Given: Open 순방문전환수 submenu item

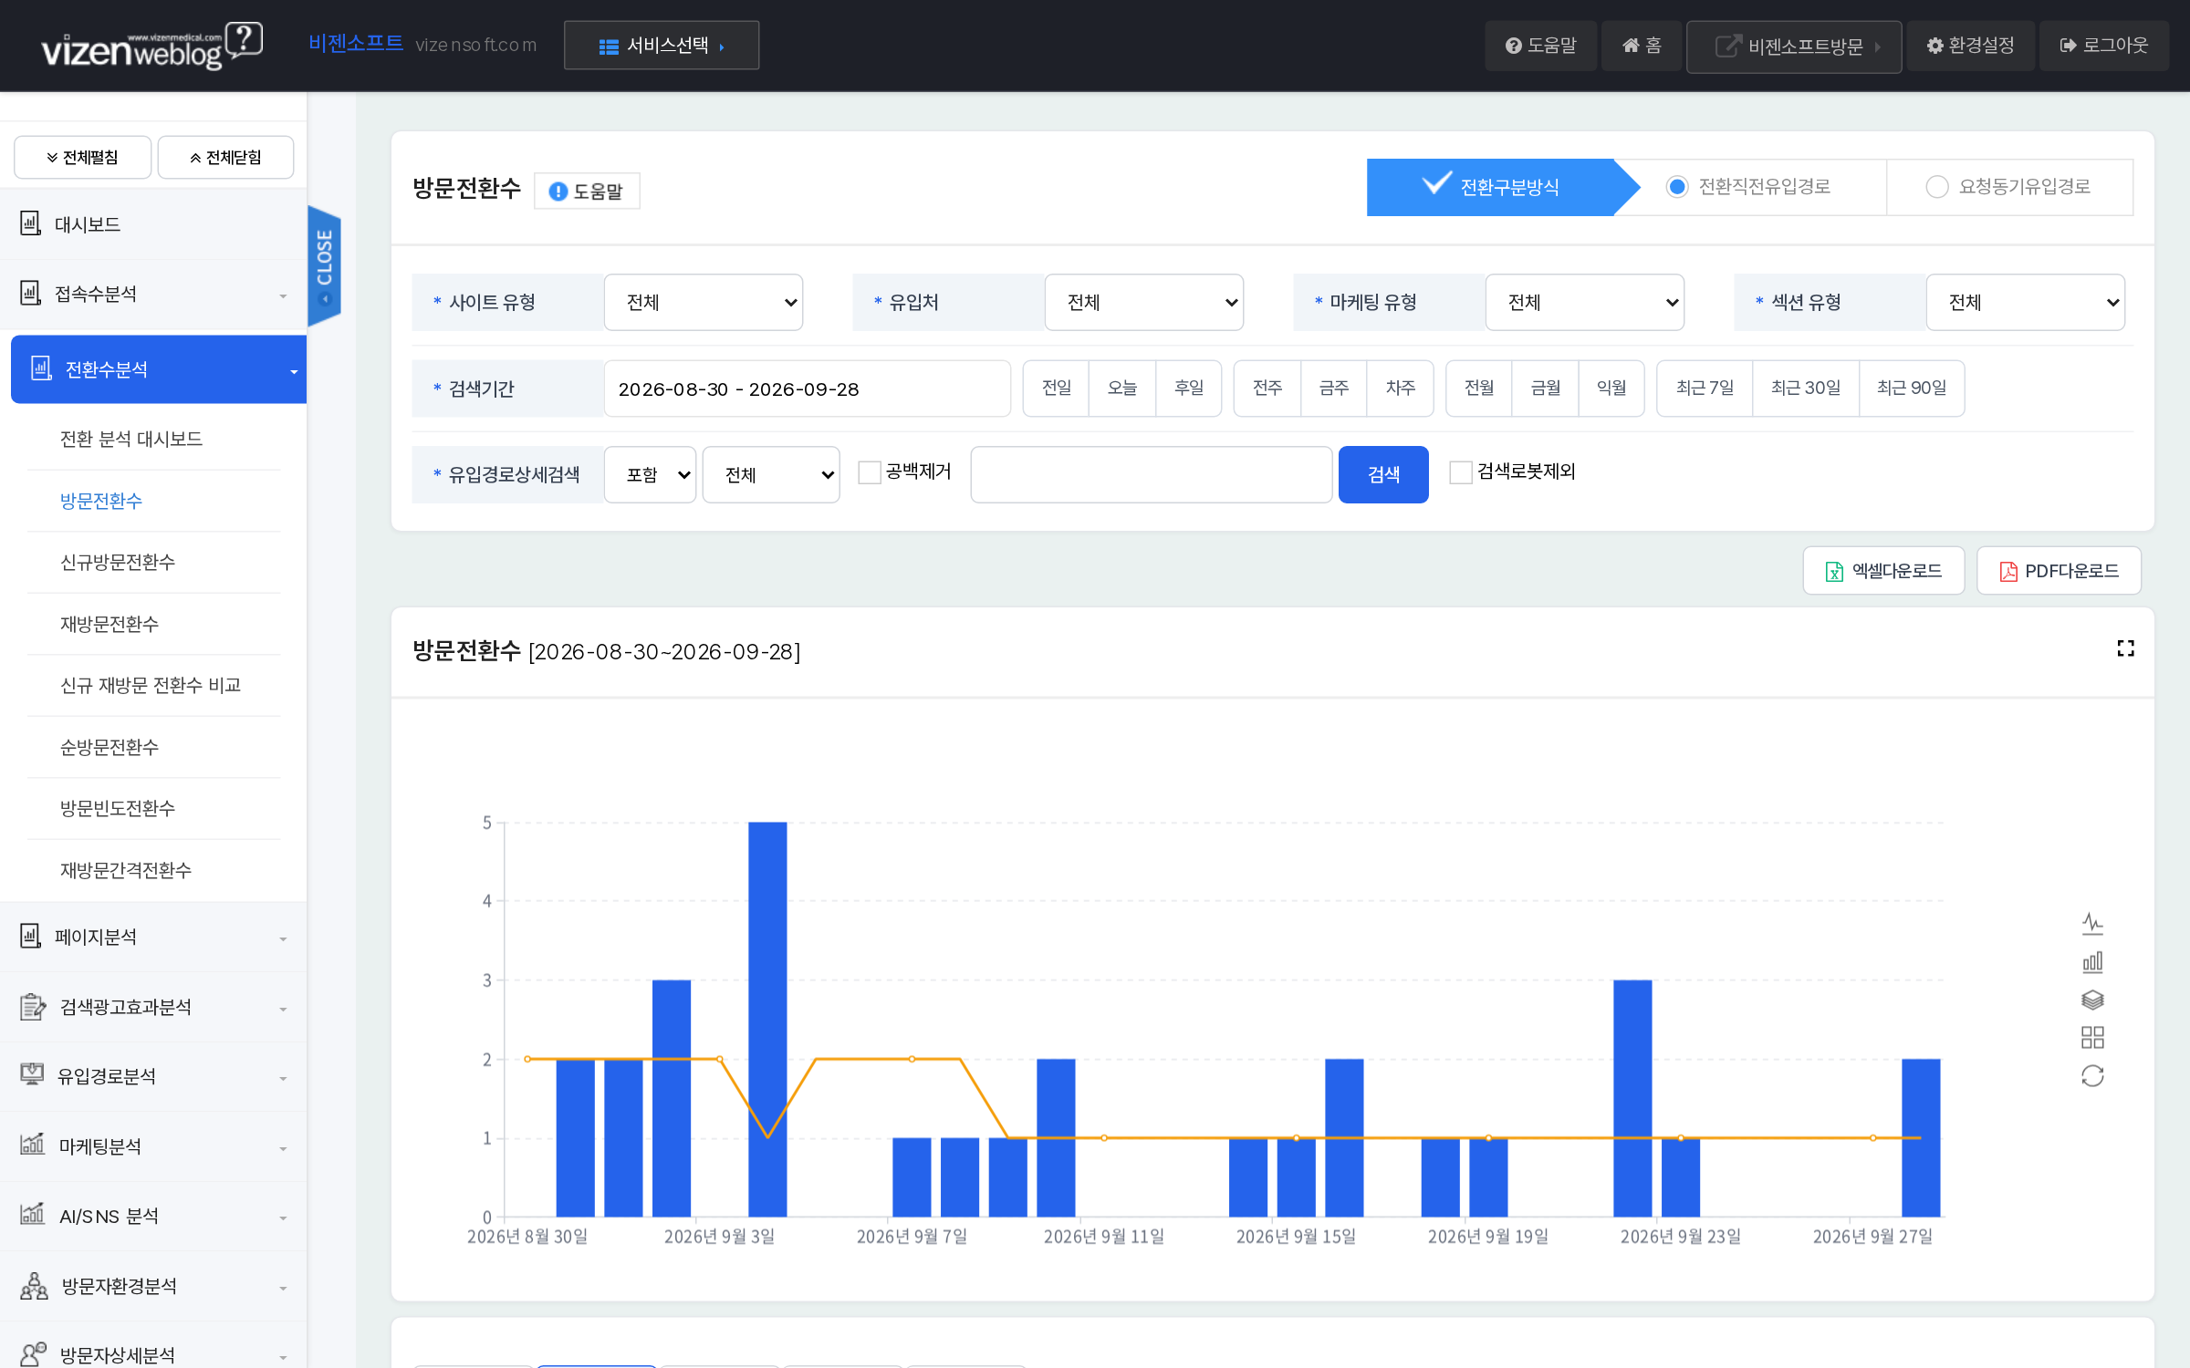Looking at the screenshot, I should point(109,747).
